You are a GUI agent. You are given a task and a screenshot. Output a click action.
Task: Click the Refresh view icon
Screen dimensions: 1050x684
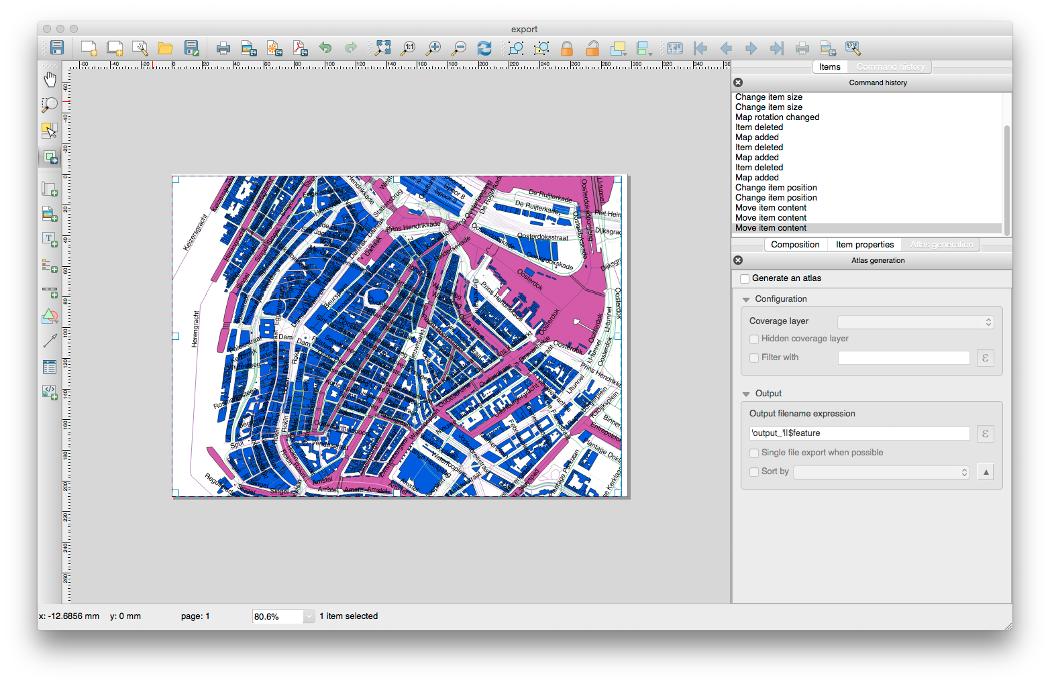[x=484, y=48]
